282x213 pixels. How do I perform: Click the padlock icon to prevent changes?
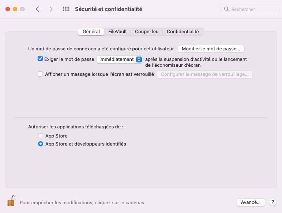tap(12, 201)
